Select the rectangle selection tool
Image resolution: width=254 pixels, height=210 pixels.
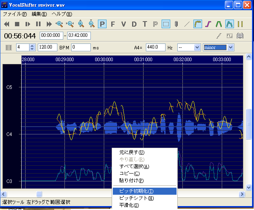click(166, 24)
